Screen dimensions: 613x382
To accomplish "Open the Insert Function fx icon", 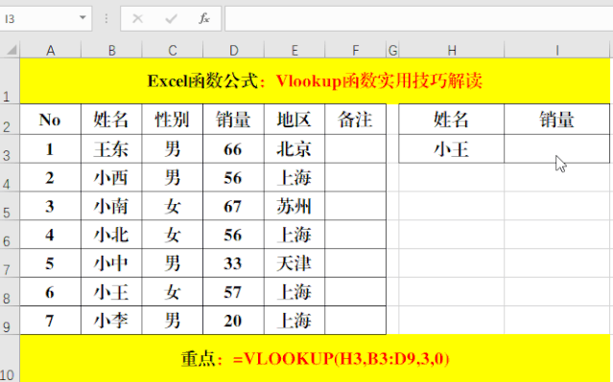I will (x=204, y=18).
